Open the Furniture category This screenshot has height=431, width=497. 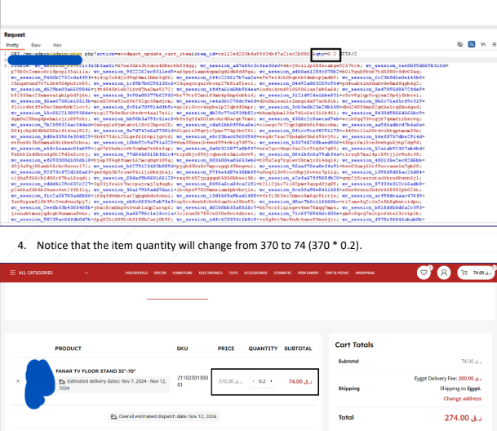tap(182, 273)
